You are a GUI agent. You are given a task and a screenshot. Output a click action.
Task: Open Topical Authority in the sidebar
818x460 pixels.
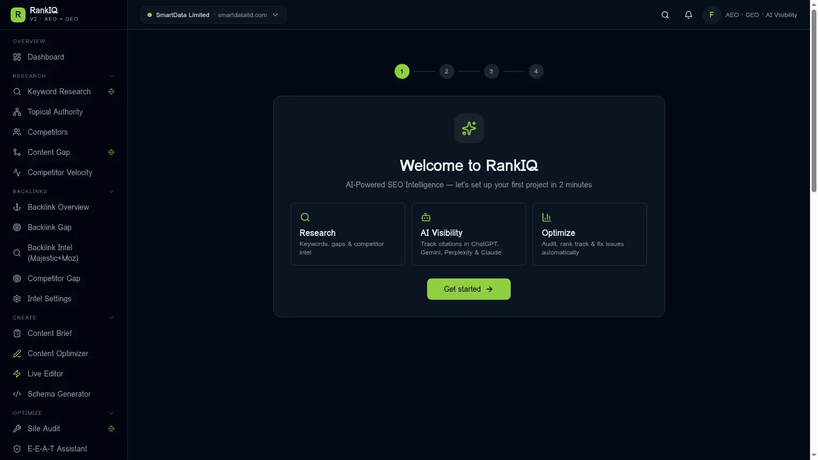64,112
